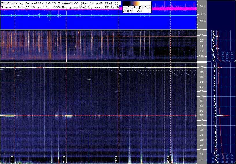Click the '70' Hz frequency label
The width and height of the screenshot is (236, 164).
[x=201, y=96]
